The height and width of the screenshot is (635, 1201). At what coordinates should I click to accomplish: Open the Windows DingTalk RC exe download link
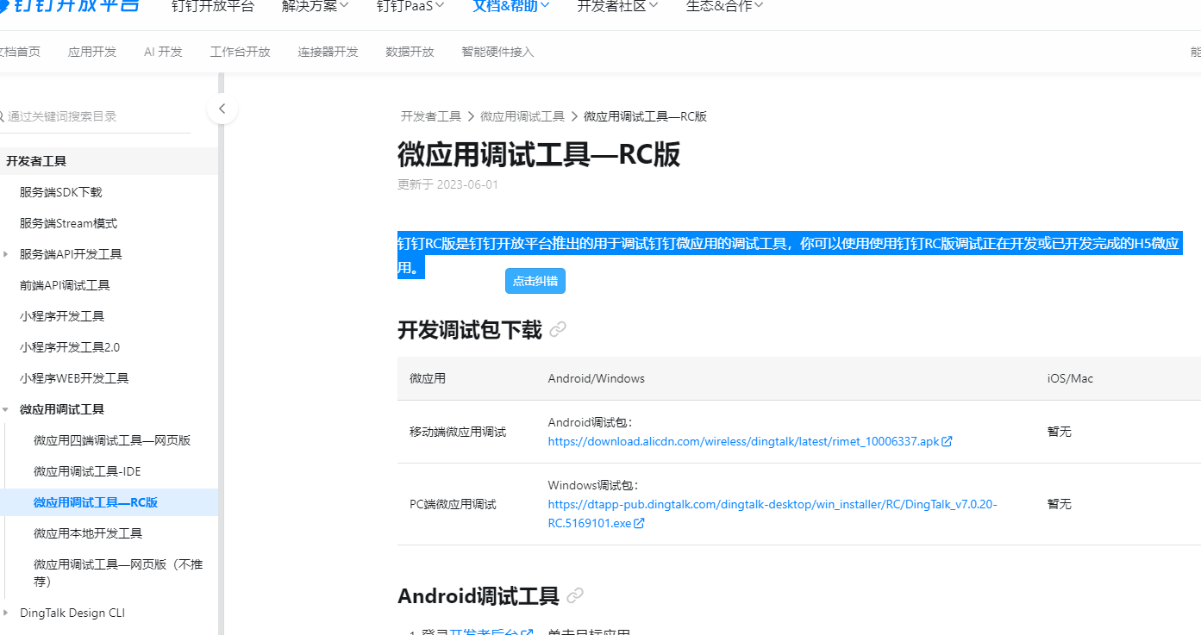tap(773, 514)
